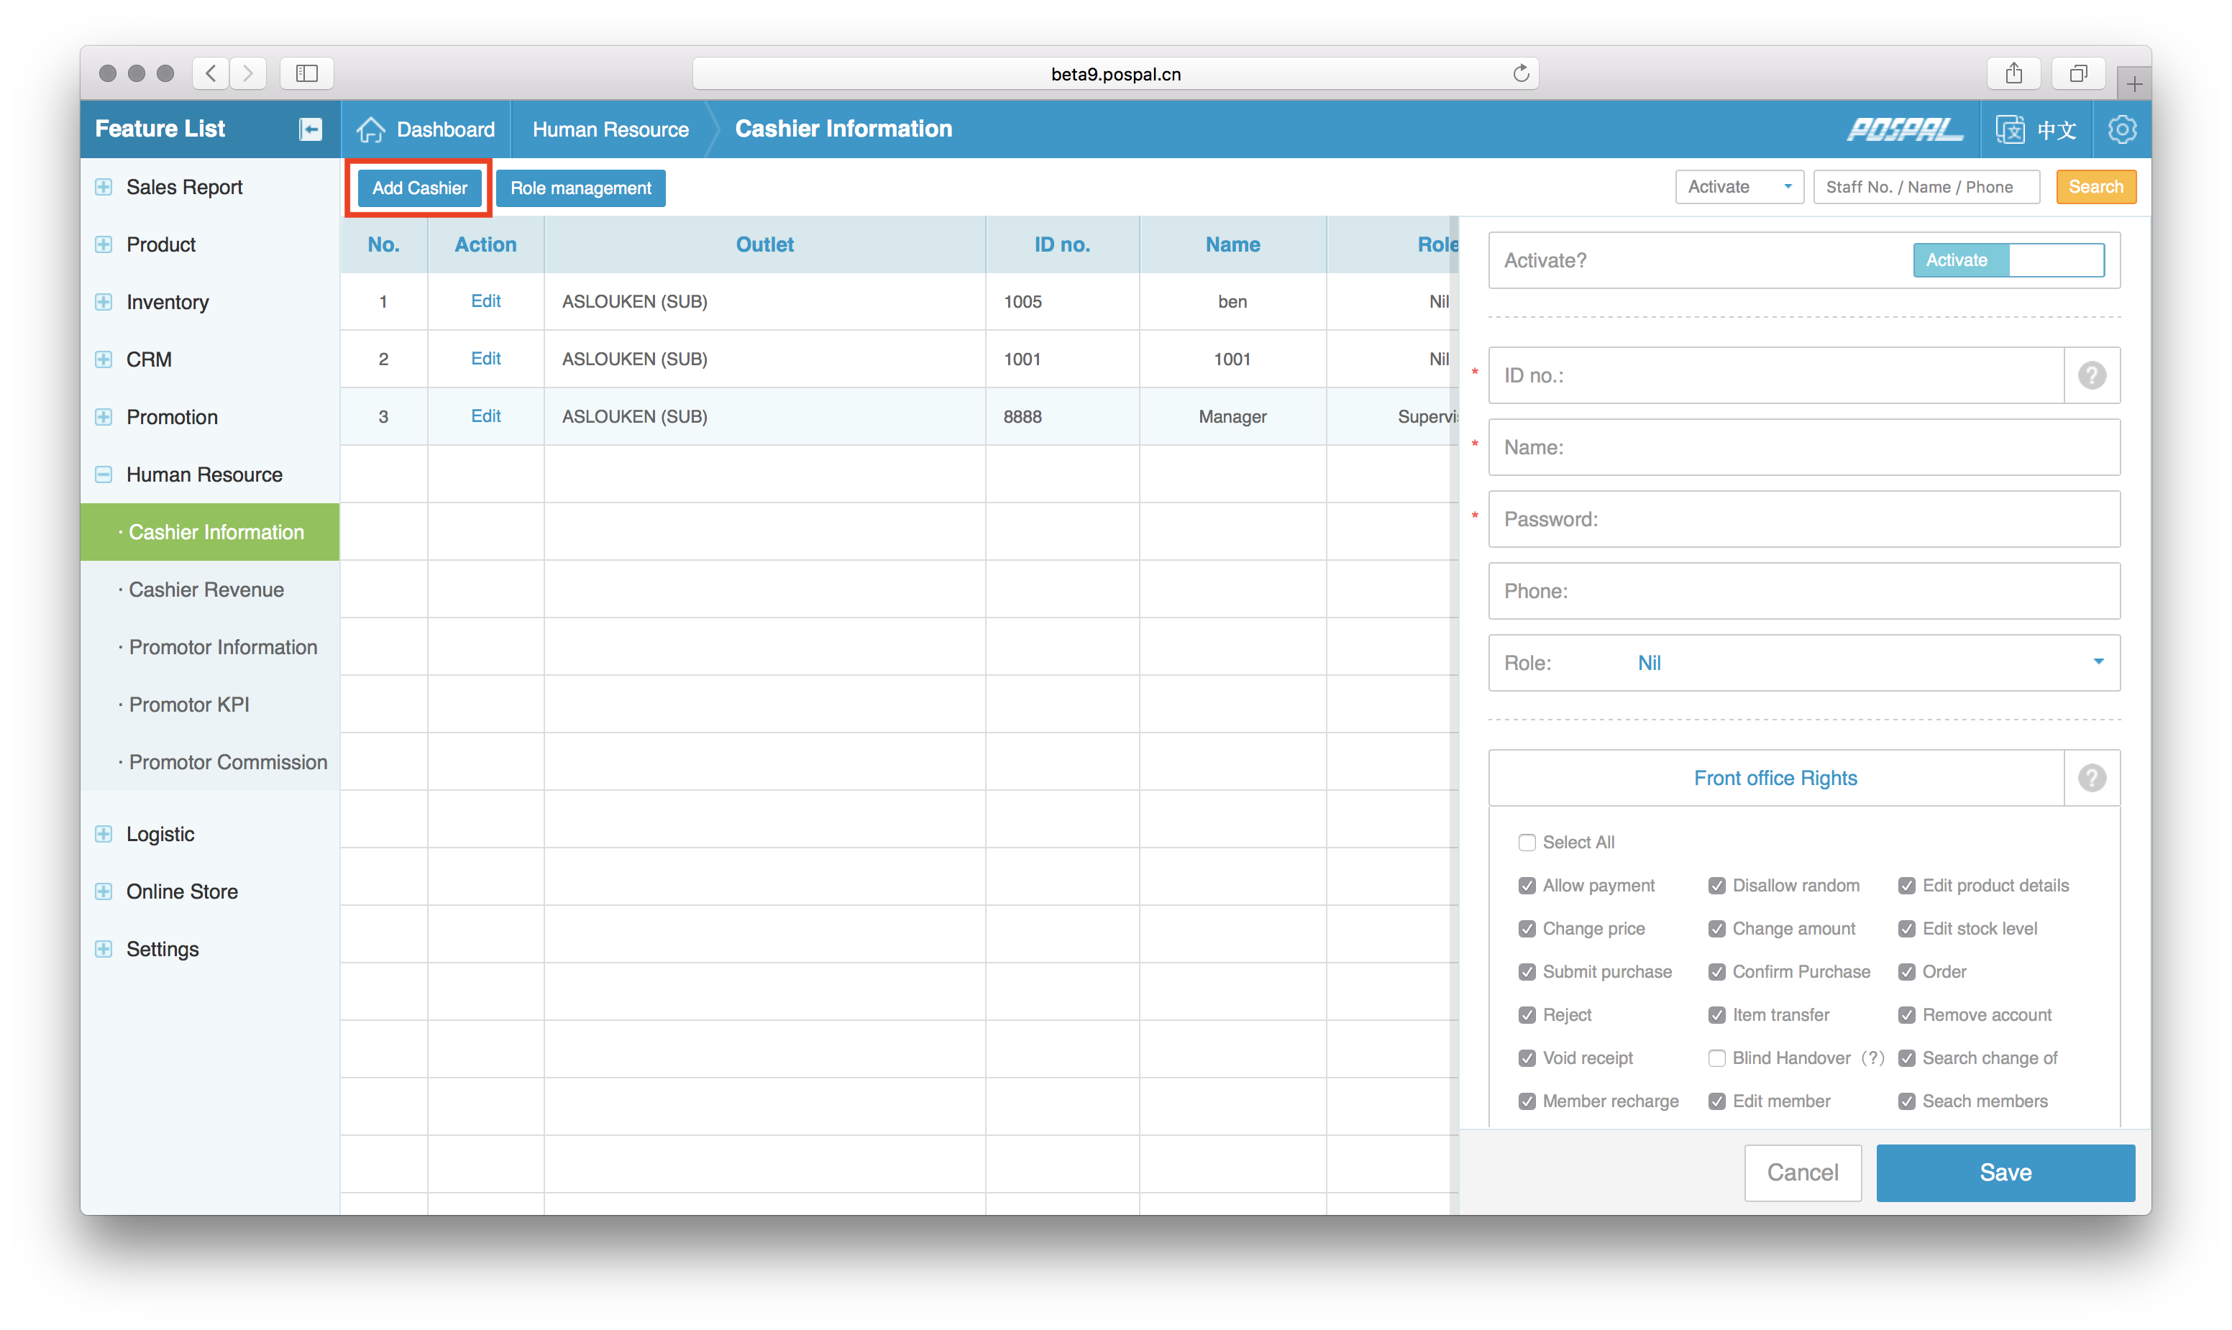Click help icon beside Front office Rights
2232x1330 pixels.
(x=2091, y=778)
